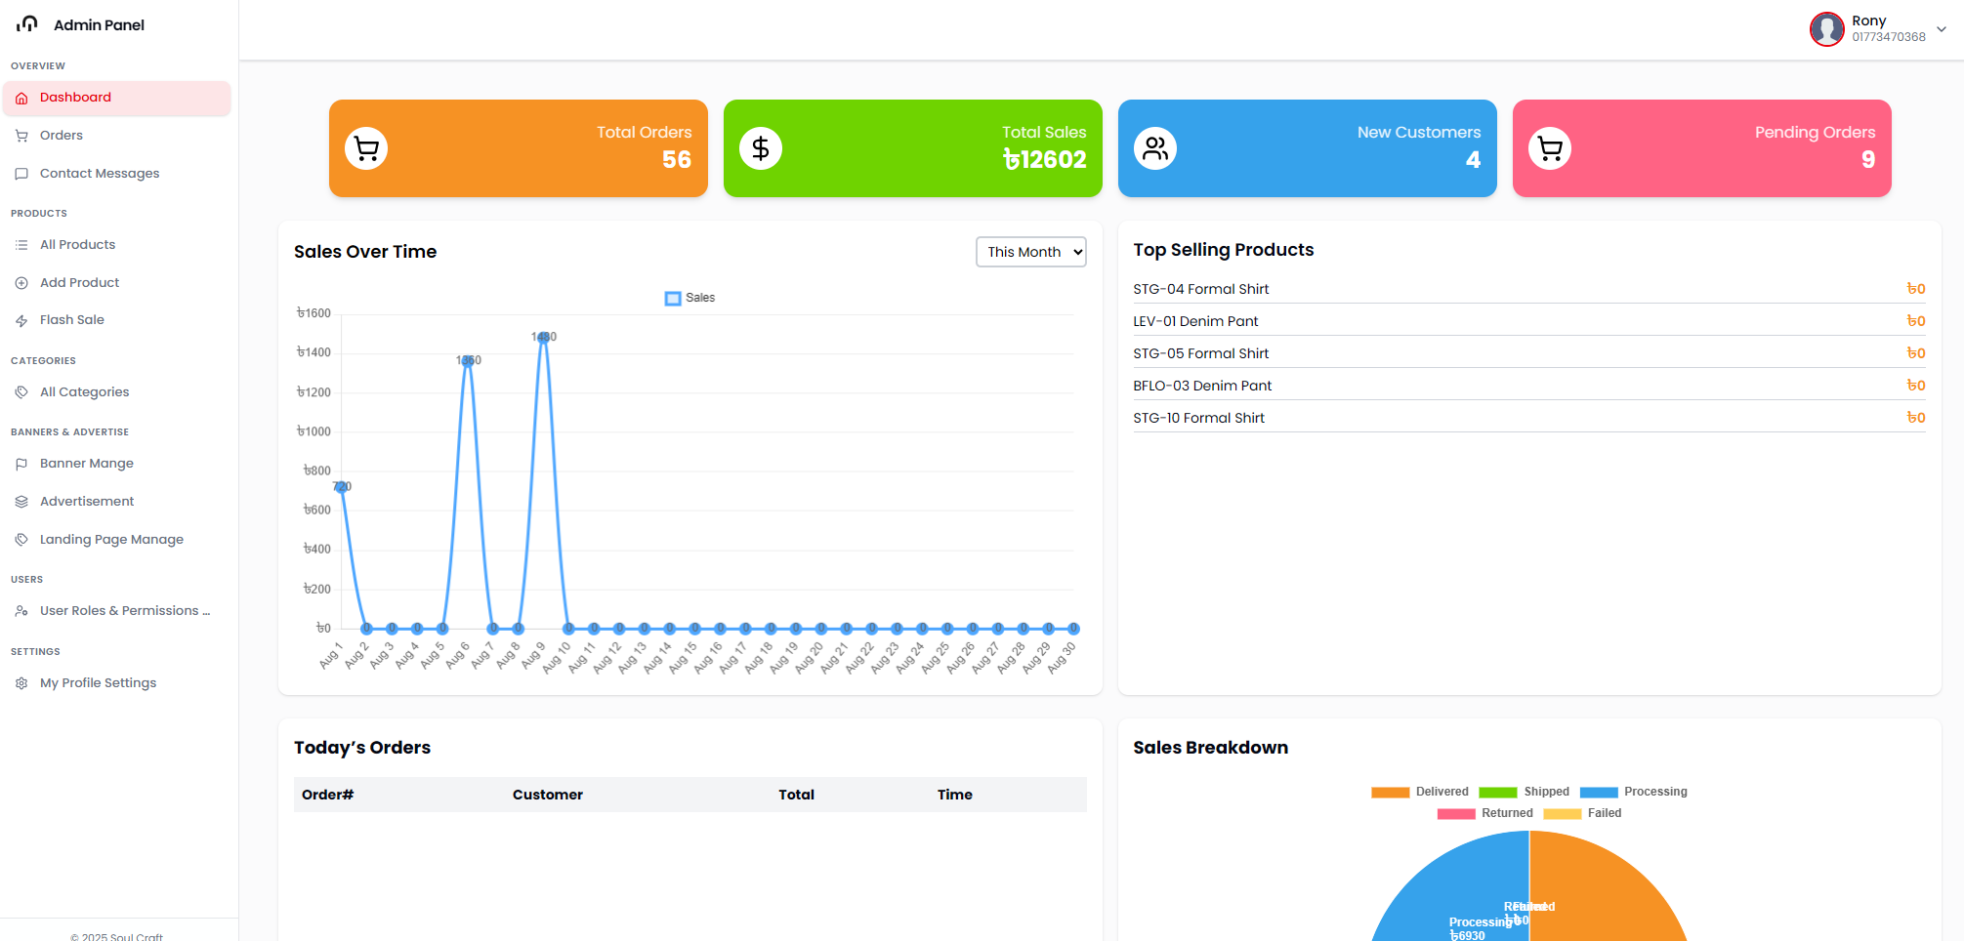1964x941 pixels.
Task: Click the Aug 1 data point
Action: (x=342, y=487)
